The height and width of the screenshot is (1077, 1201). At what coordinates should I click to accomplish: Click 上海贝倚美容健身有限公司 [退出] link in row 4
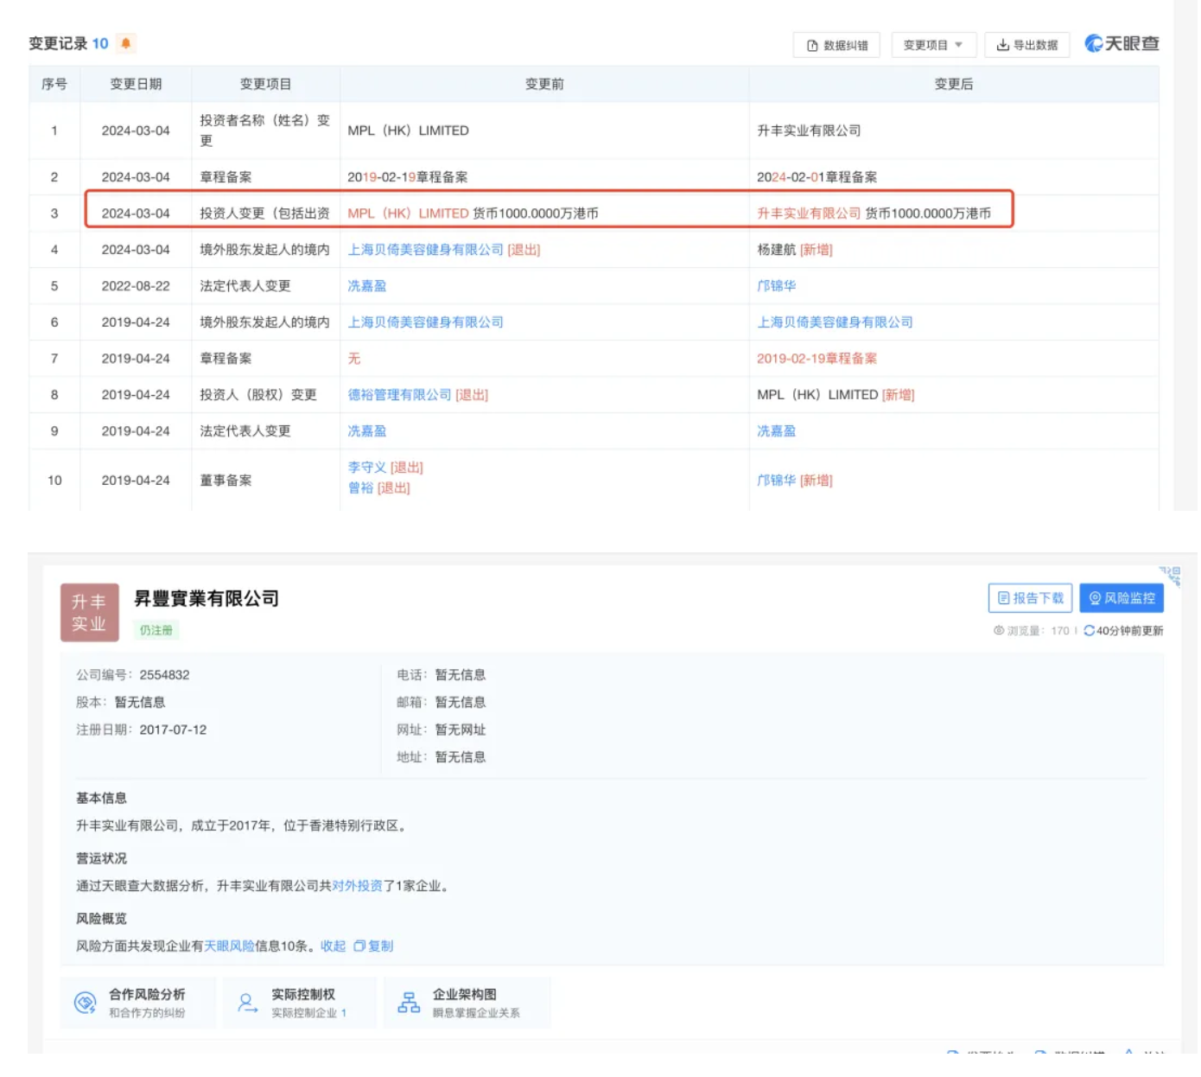pyautogui.click(x=444, y=250)
